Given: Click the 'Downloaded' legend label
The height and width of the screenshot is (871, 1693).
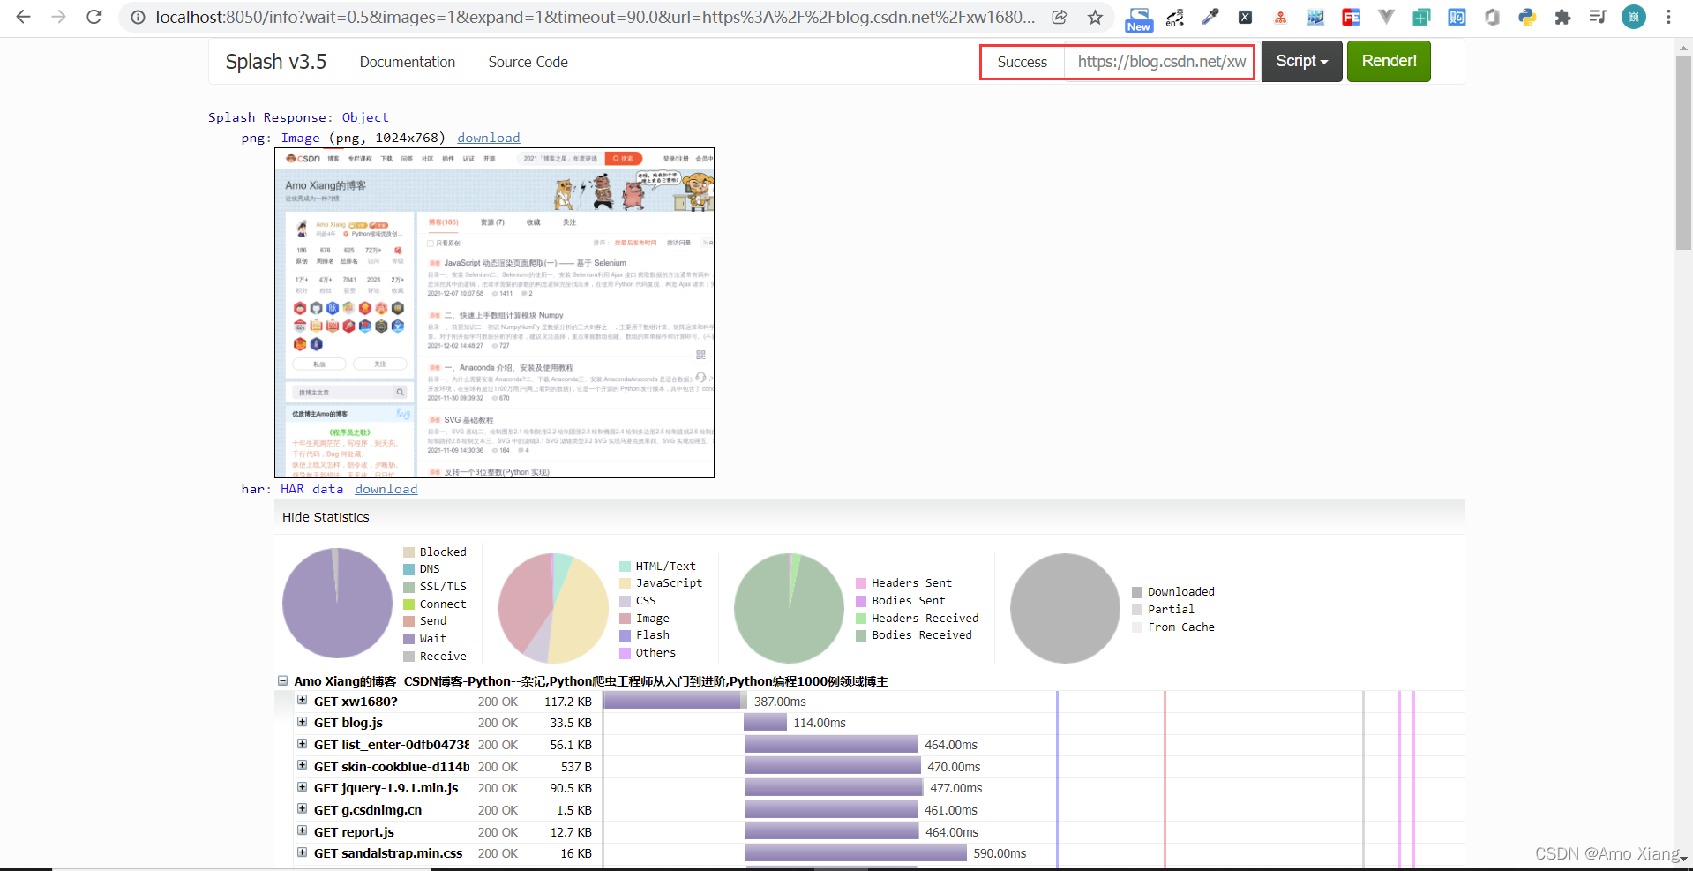Looking at the screenshot, I should [x=1181, y=592].
